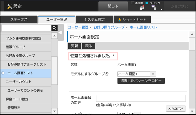Go to the ショートカット tab
This screenshot has height=115, width=196.
132,19
